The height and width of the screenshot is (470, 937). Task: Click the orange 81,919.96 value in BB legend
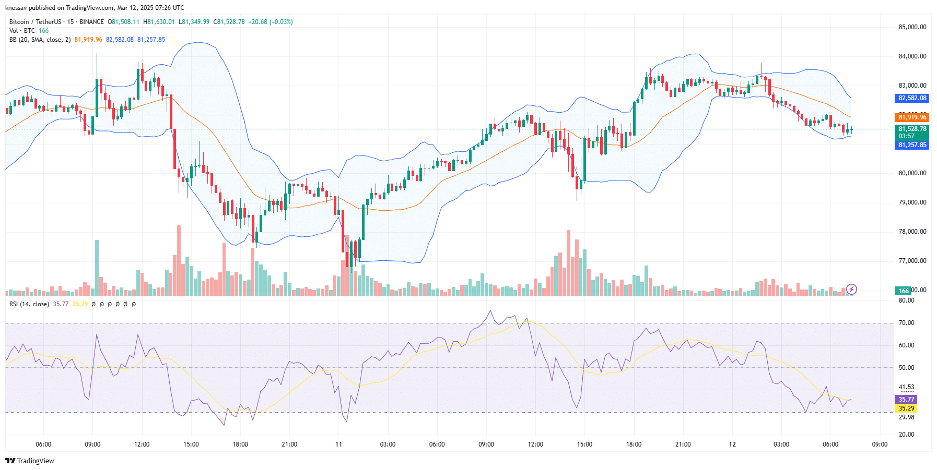pyautogui.click(x=88, y=40)
